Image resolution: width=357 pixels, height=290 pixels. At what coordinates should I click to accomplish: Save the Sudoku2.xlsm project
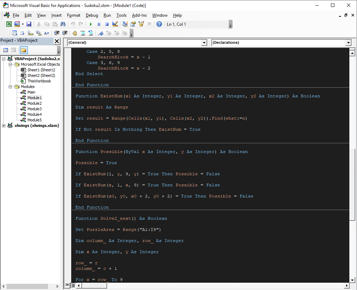click(29, 24)
